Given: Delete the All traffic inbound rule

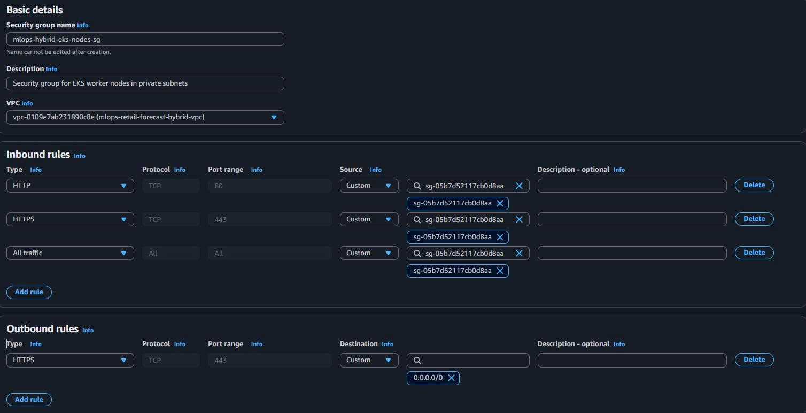Looking at the screenshot, I should click(x=754, y=253).
